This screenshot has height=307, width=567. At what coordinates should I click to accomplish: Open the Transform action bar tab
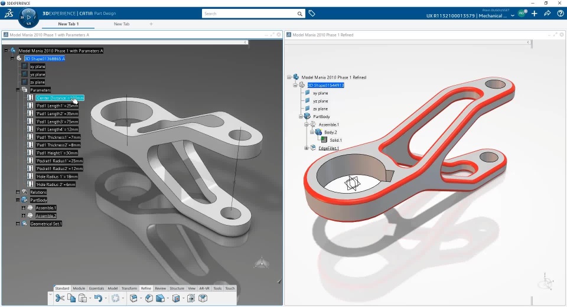(129, 288)
